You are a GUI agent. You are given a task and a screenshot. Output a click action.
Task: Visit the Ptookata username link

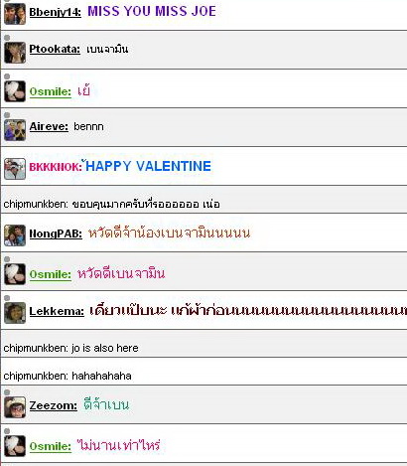tap(55, 49)
